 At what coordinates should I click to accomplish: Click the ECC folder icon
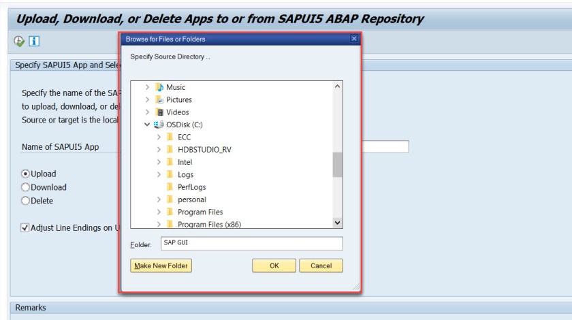coord(170,137)
